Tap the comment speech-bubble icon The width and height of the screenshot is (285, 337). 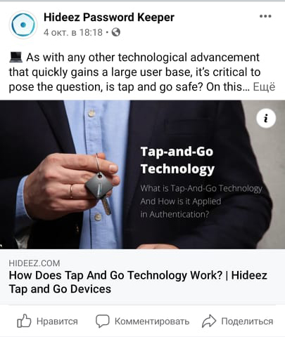tap(102, 321)
